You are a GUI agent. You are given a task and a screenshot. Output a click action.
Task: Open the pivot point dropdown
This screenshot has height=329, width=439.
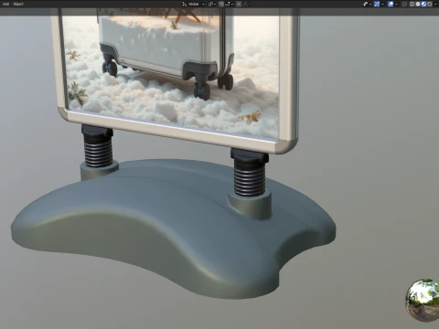212,4
